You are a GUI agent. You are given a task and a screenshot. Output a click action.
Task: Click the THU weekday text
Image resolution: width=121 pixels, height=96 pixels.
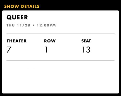tap(10, 25)
